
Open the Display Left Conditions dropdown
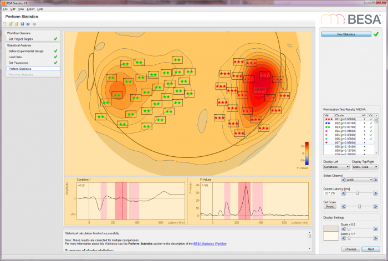(x=336, y=167)
